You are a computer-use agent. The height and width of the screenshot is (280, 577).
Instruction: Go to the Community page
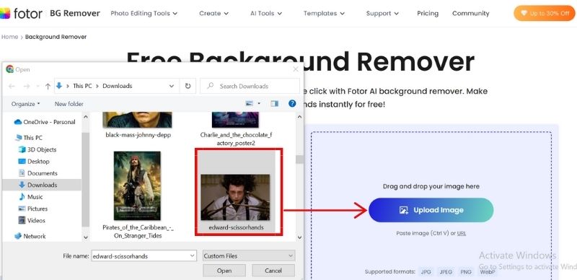(x=471, y=13)
